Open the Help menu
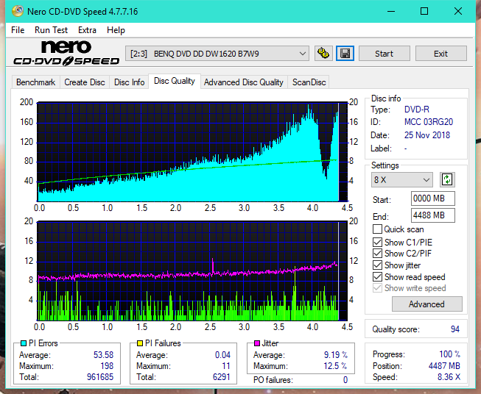This screenshot has width=481, height=394. coord(116,30)
